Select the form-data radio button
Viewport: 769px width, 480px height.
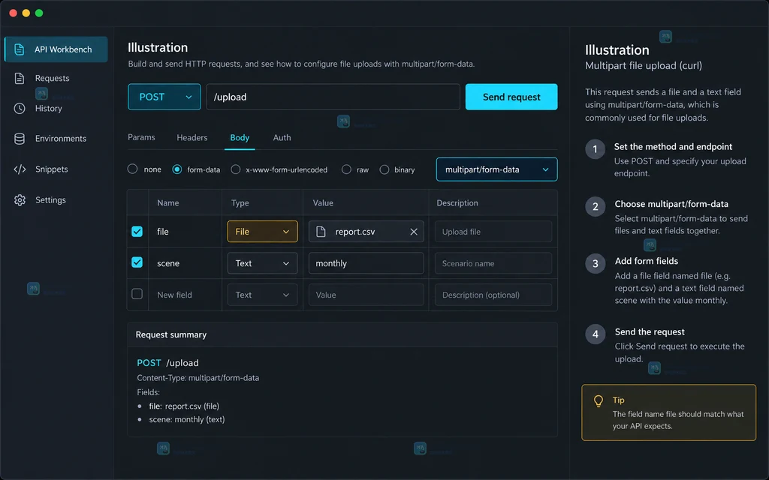177,169
